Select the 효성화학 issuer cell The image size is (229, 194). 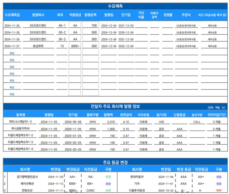tap(38, 46)
